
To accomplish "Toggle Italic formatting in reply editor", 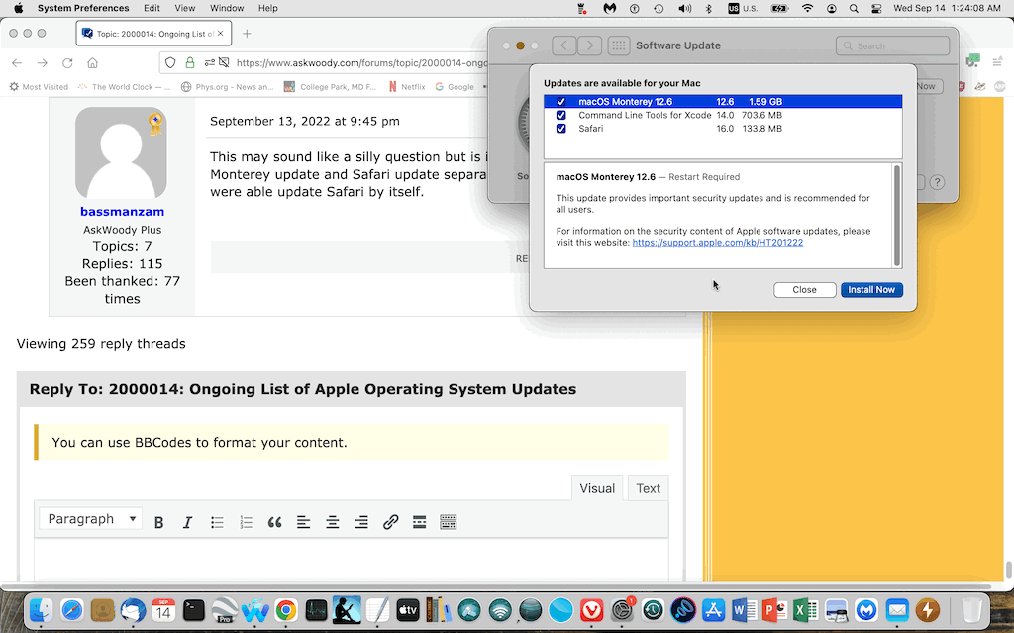I will tap(187, 522).
